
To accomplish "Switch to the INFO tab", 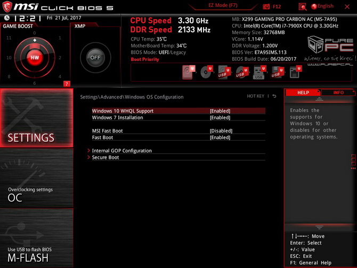I will 338,93.
